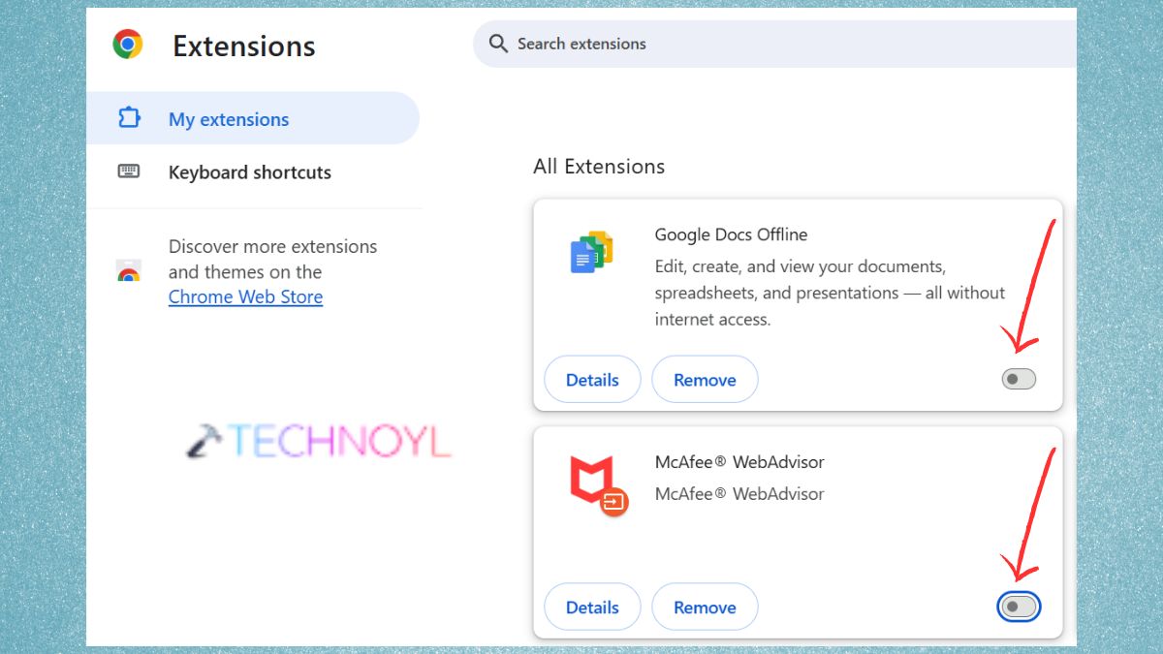The width and height of the screenshot is (1163, 654).
Task: Open Details for Google Docs Offline
Action: coord(592,380)
